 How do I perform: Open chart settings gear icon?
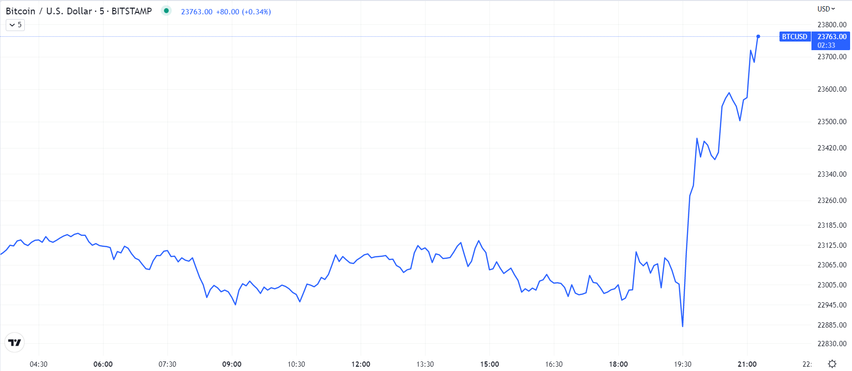[x=832, y=364]
